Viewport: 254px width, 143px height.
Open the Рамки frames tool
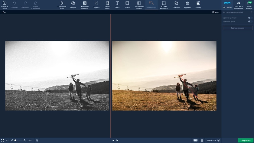[127, 5]
